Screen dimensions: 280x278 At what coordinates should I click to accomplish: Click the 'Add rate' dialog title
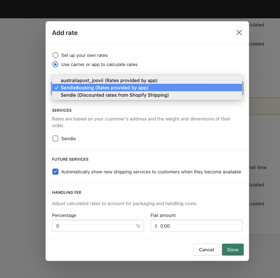[65, 33]
